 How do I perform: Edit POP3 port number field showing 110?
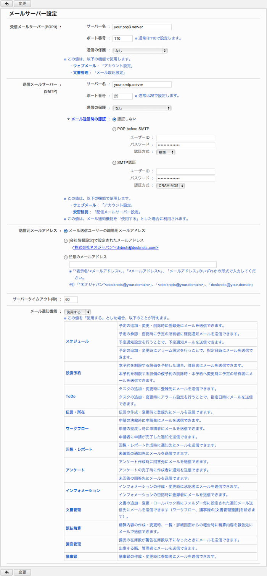coord(122,39)
